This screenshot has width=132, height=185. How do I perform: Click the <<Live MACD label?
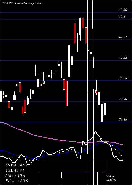tap(111, 178)
